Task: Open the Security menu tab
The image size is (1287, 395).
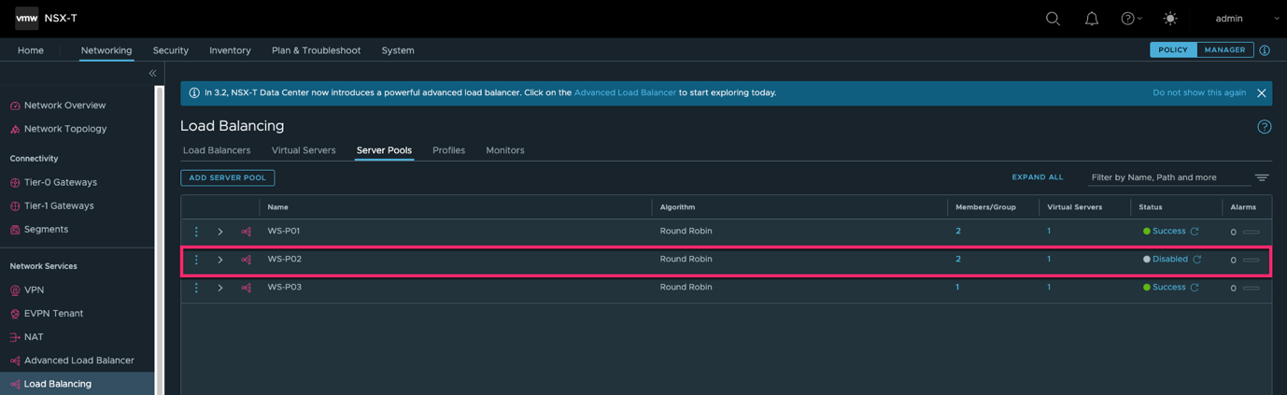Action: click(x=171, y=50)
